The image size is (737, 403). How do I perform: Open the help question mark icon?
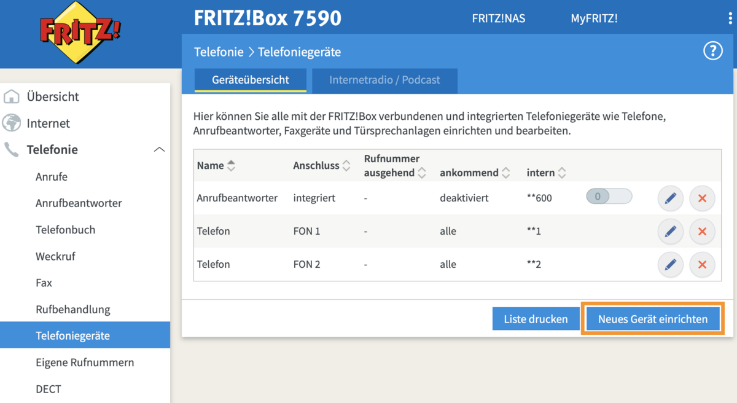712,51
